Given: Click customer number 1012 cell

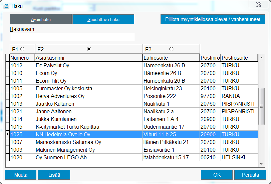Looking at the screenshot, I should tap(22, 65).
